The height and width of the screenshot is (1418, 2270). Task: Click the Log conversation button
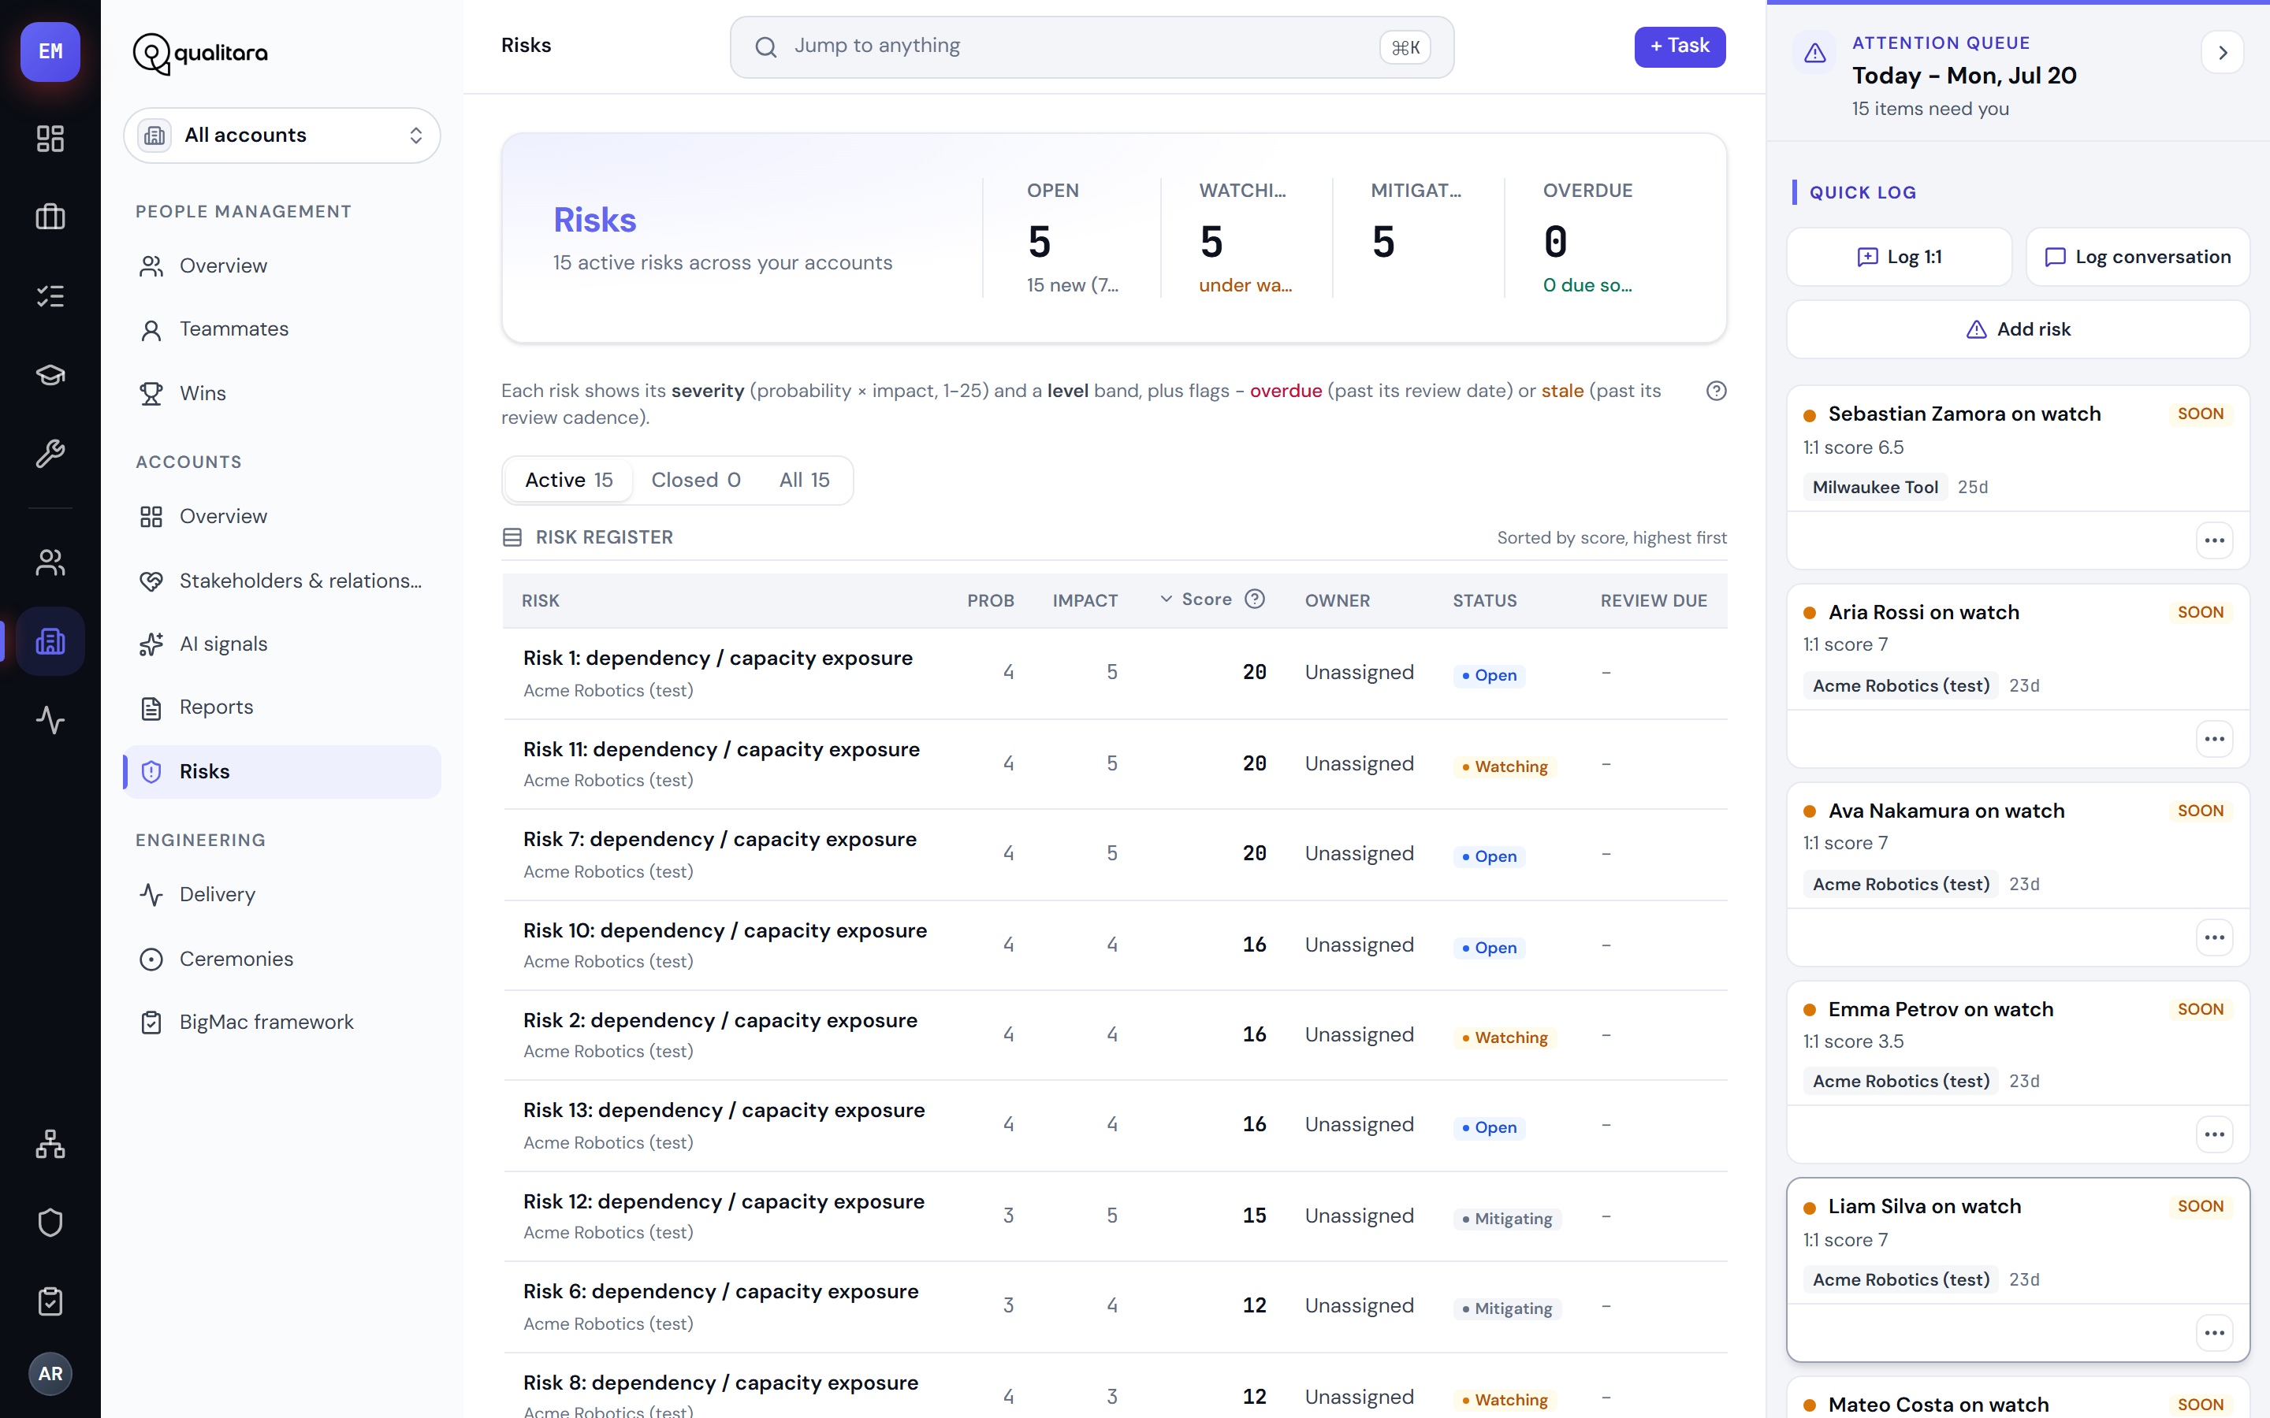2138,257
